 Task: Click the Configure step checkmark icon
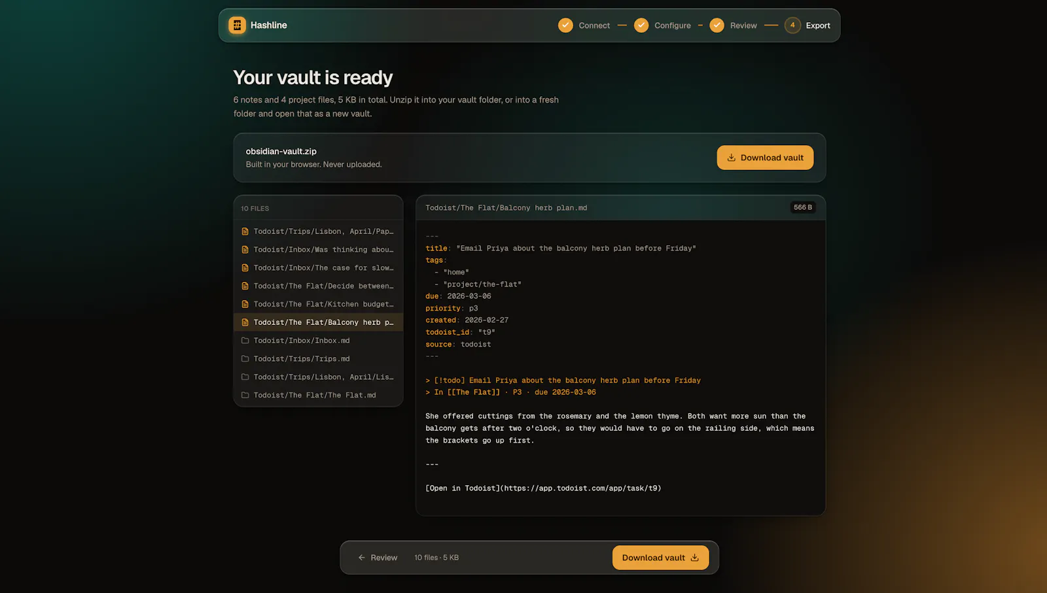(x=641, y=25)
